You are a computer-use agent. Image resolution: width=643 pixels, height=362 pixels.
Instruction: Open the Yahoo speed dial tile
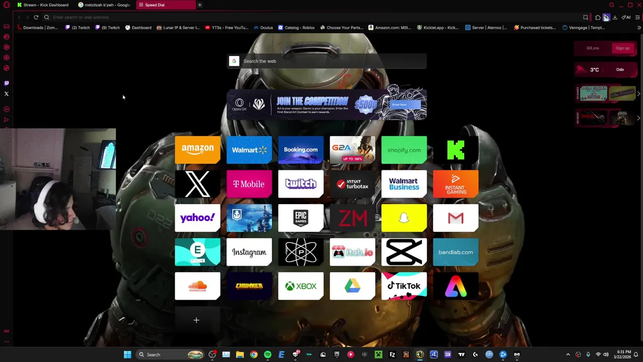197,218
